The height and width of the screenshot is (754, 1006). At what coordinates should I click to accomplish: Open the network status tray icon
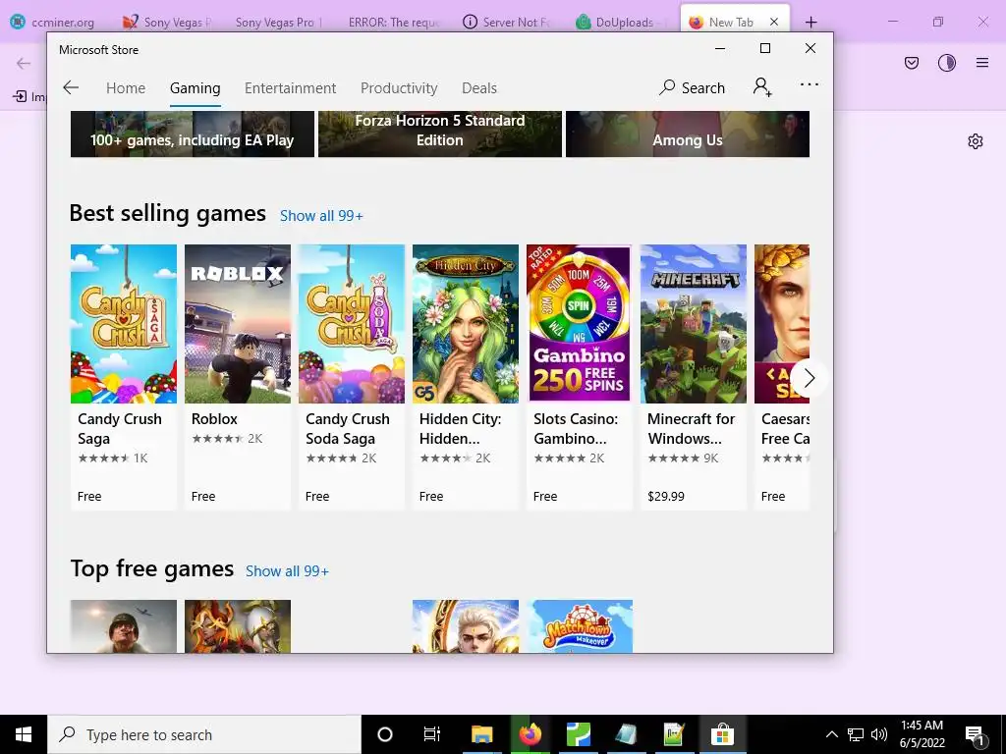[x=856, y=734]
